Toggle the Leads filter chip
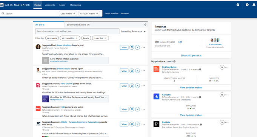Screen dimensions: 257x137 coord(86,38)
